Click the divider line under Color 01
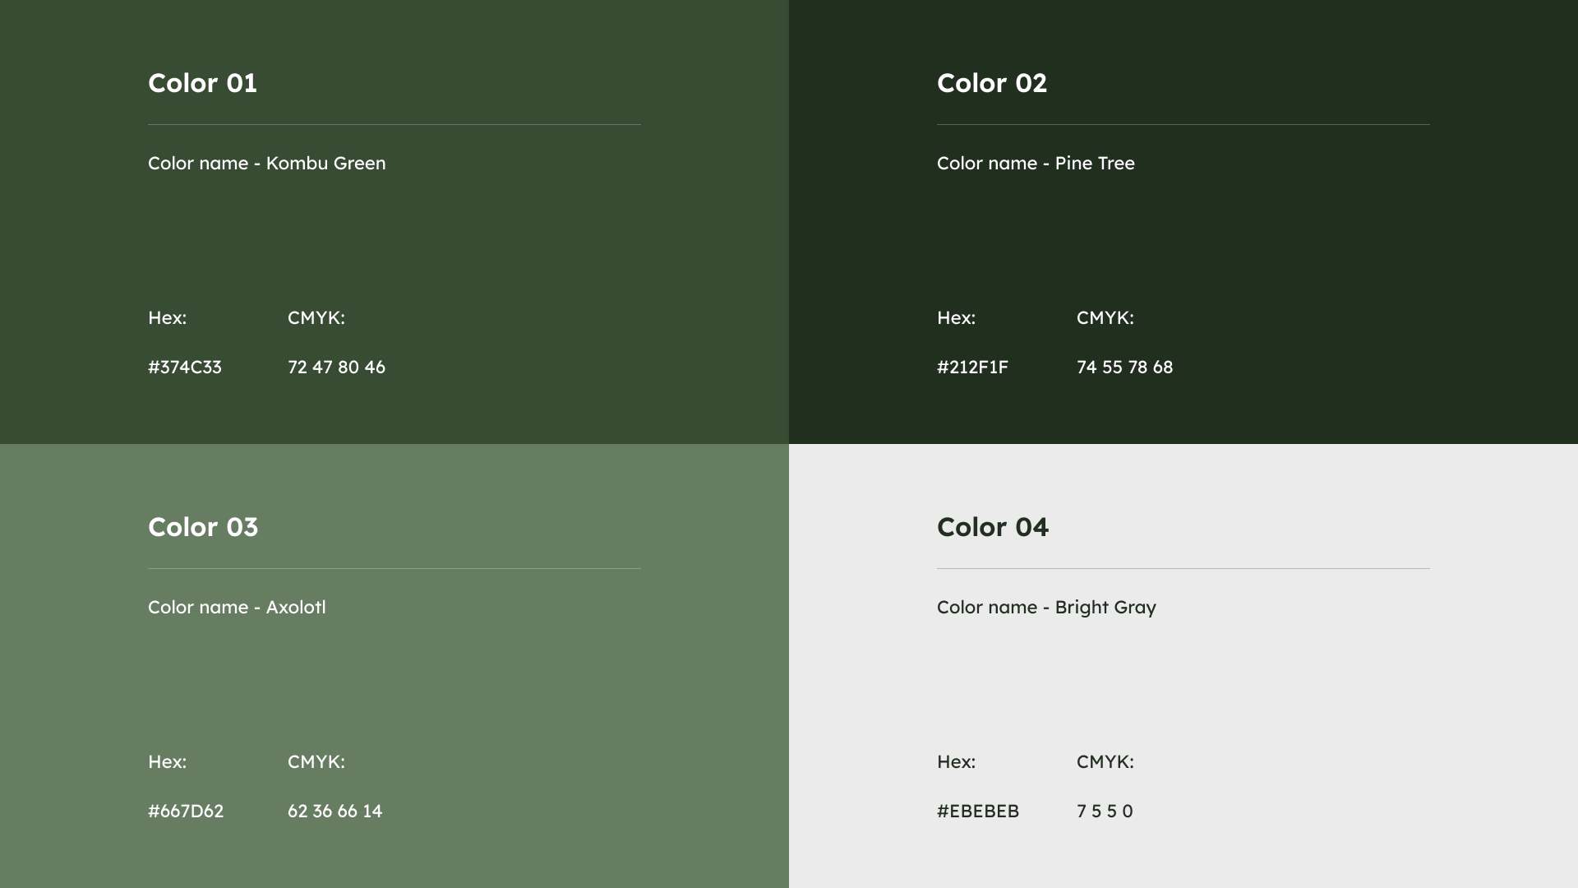 pyautogui.click(x=394, y=125)
